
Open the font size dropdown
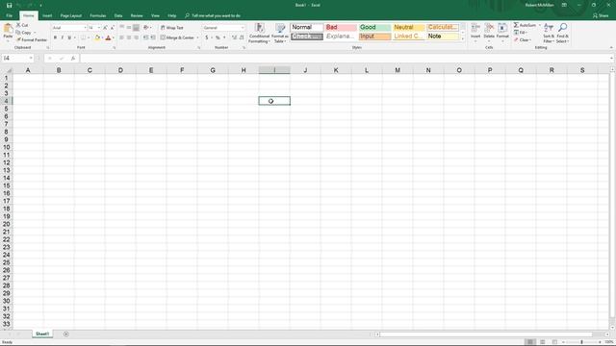pyautogui.click(x=99, y=28)
